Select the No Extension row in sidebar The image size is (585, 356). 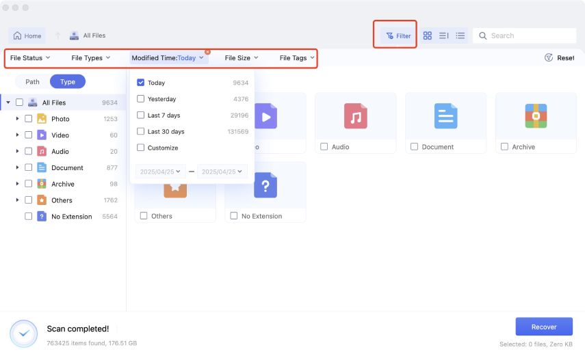click(x=64, y=216)
